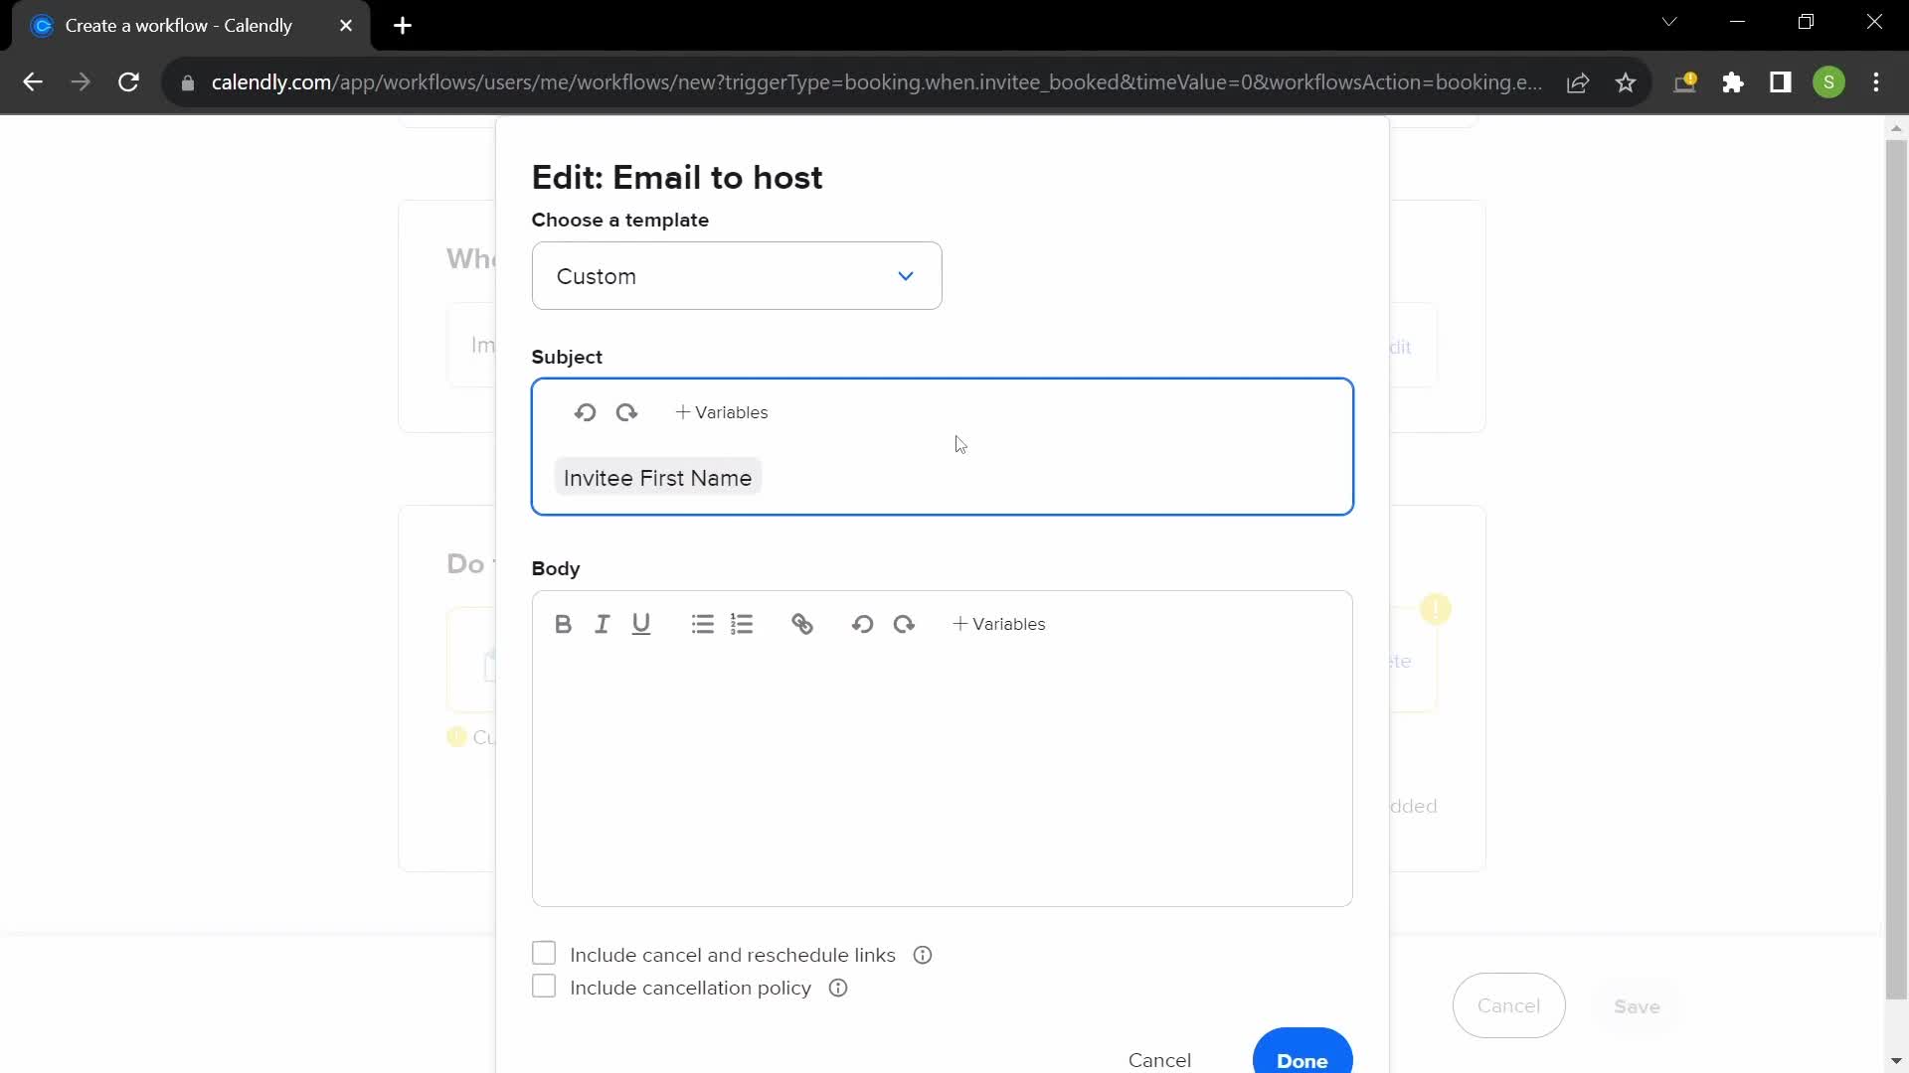Click the hyperlink insert icon
This screenshot has height=1073, width=1909.
(803, 625)
